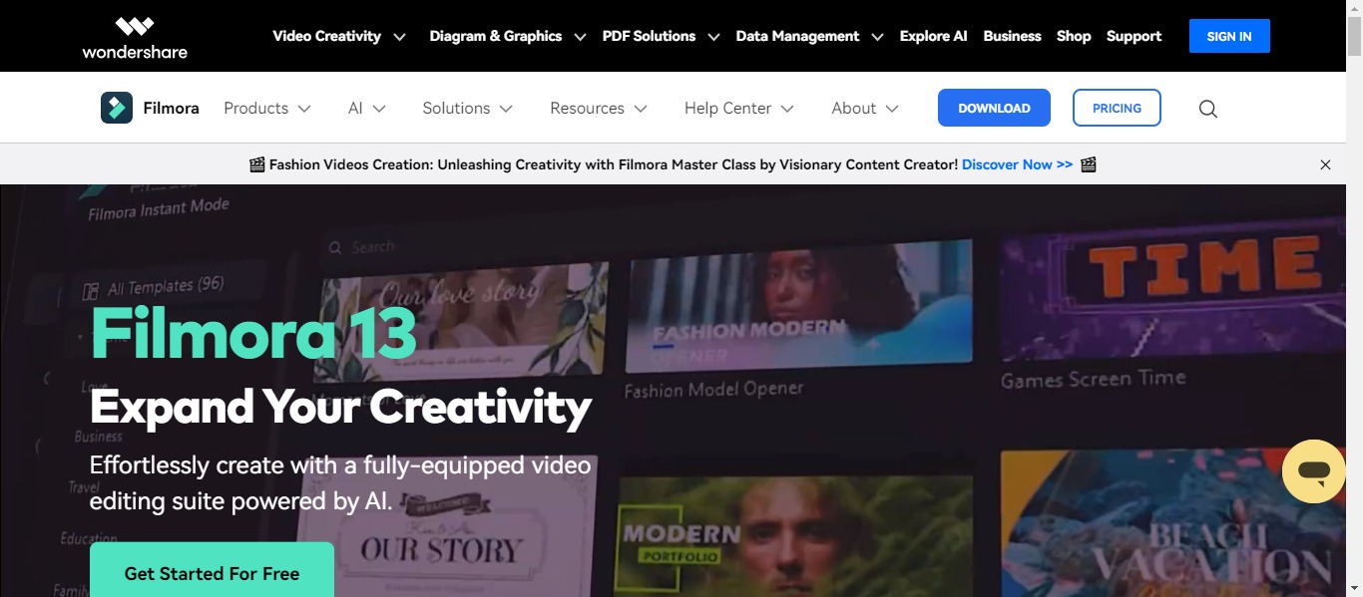Viewport: 1363px width, 597px height.
Task: Click the Beach Vacation template thumbnail
Action: coord(1173,523)
